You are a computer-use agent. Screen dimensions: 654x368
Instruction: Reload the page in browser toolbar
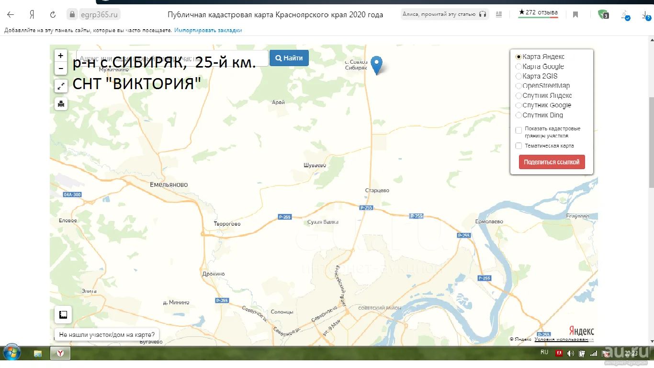pyautogui.click(x=53, y=14)
